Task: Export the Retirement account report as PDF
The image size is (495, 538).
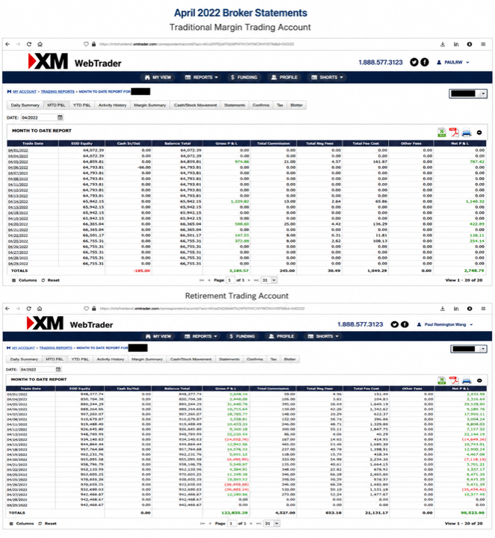Action: [x=454, y=380]
